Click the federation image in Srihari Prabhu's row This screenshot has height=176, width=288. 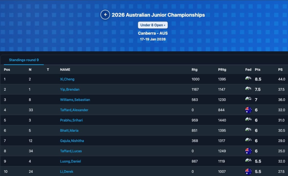[x=248, y=120]
